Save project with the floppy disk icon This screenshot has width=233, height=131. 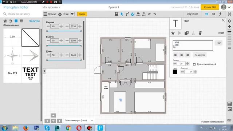point(116,14)
